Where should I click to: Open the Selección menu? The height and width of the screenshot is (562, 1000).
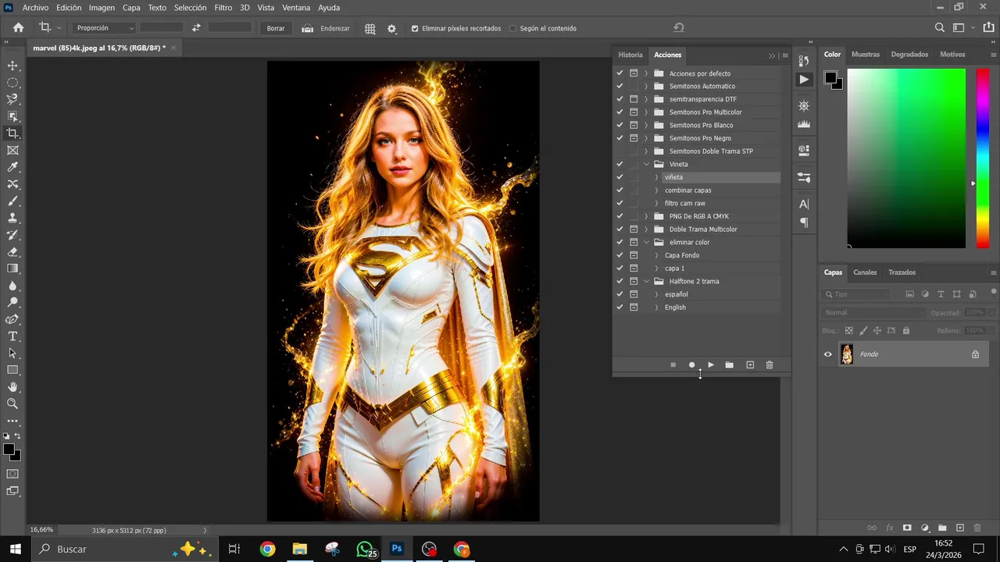[190, 7]
